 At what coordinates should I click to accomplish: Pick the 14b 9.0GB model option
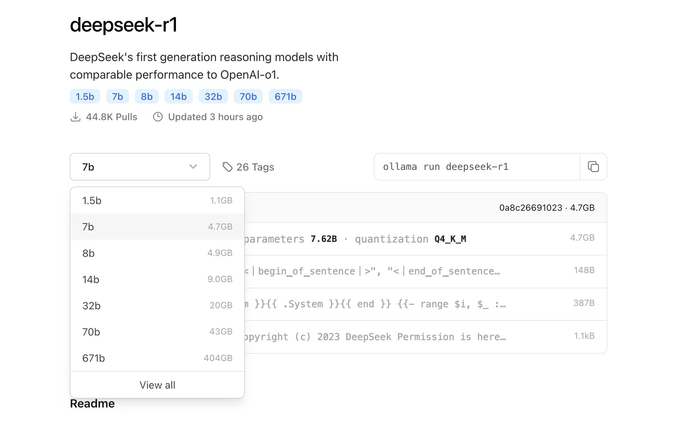click(x=157, y=279)
